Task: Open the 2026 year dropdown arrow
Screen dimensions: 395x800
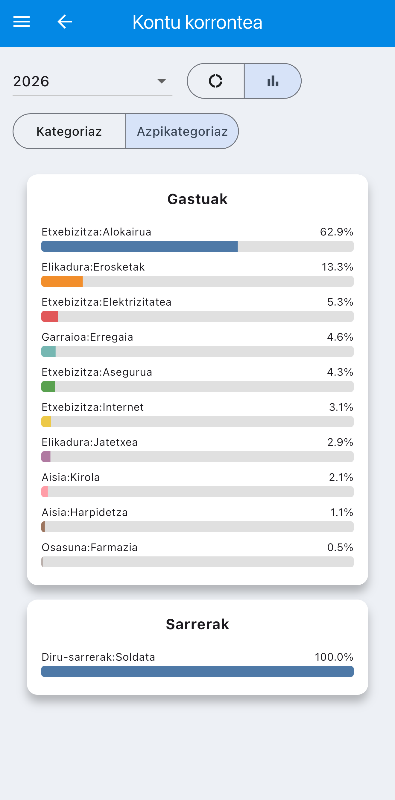Action: tap(162, 81)
